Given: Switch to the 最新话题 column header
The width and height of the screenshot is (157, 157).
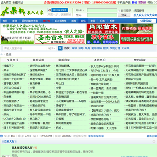Looking at the screenshot, I should click(x=38, y=60).
